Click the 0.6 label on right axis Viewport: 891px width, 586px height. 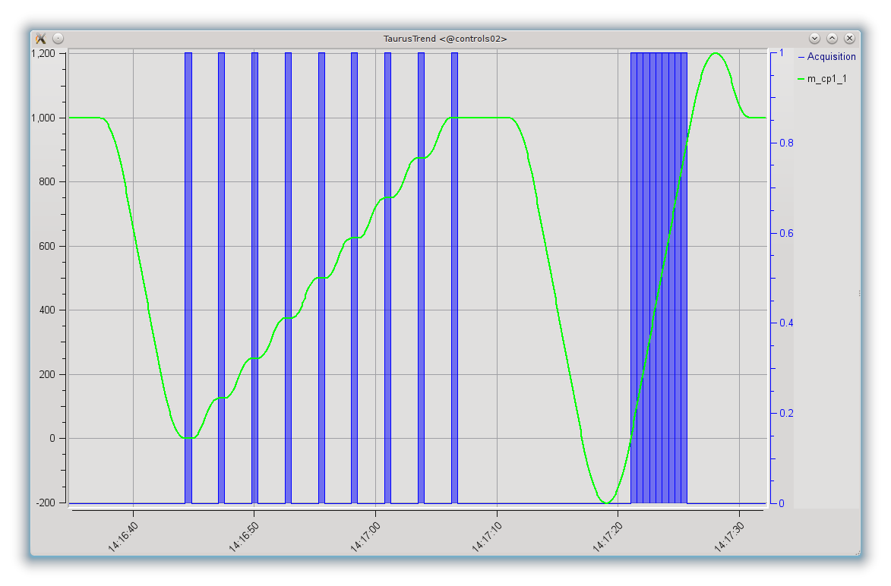(782, 233)
